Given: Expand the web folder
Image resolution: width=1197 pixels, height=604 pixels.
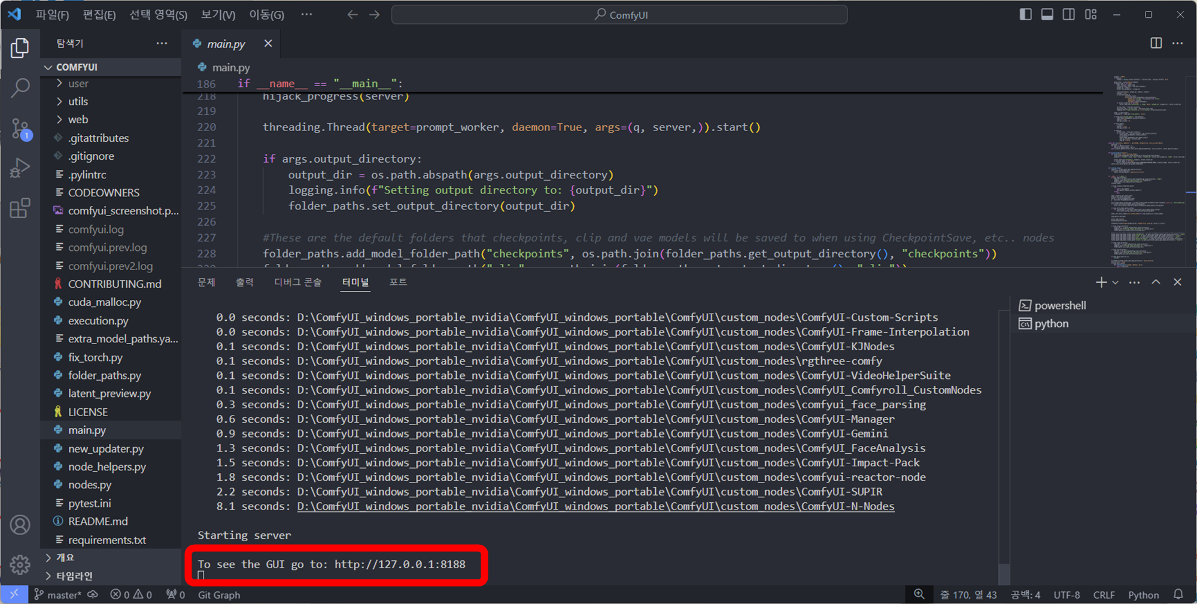Looking at the screenshot, I should (111, 119).
